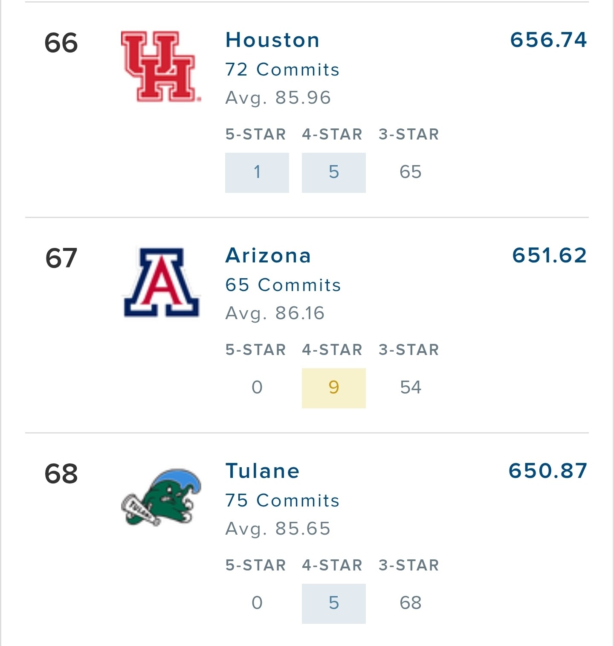
Task: View Tulane's 75 Commits list
Action: click(282, 501)
